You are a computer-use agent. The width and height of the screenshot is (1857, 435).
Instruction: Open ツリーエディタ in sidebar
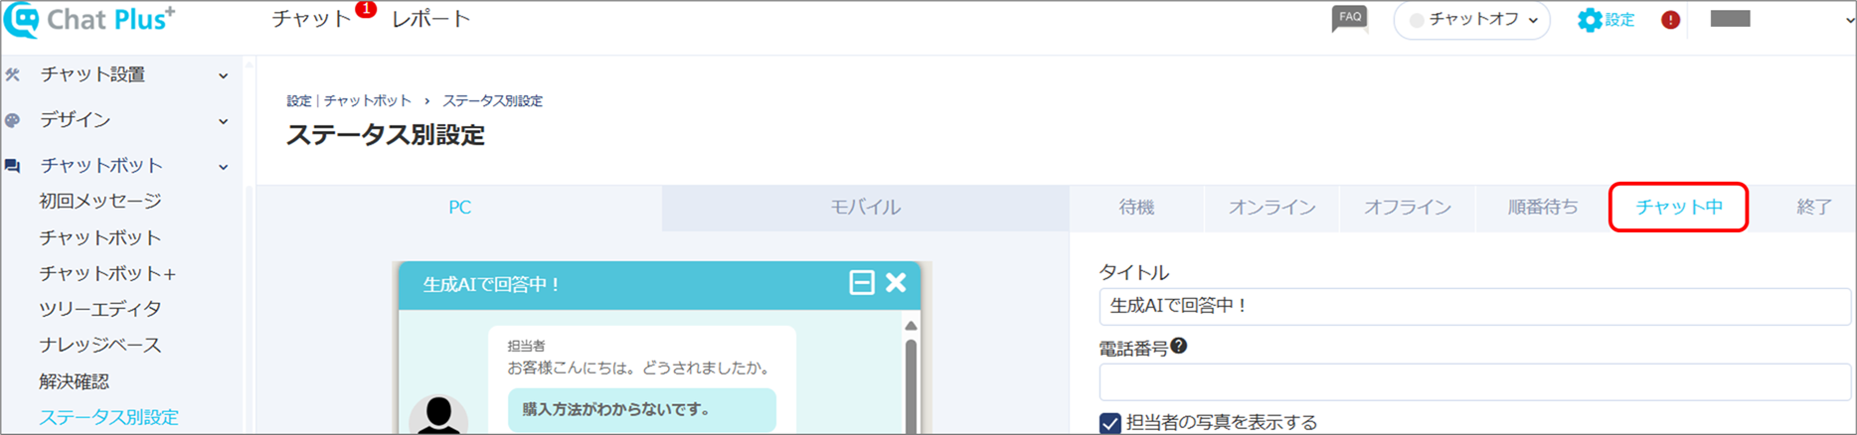(100, 310)
